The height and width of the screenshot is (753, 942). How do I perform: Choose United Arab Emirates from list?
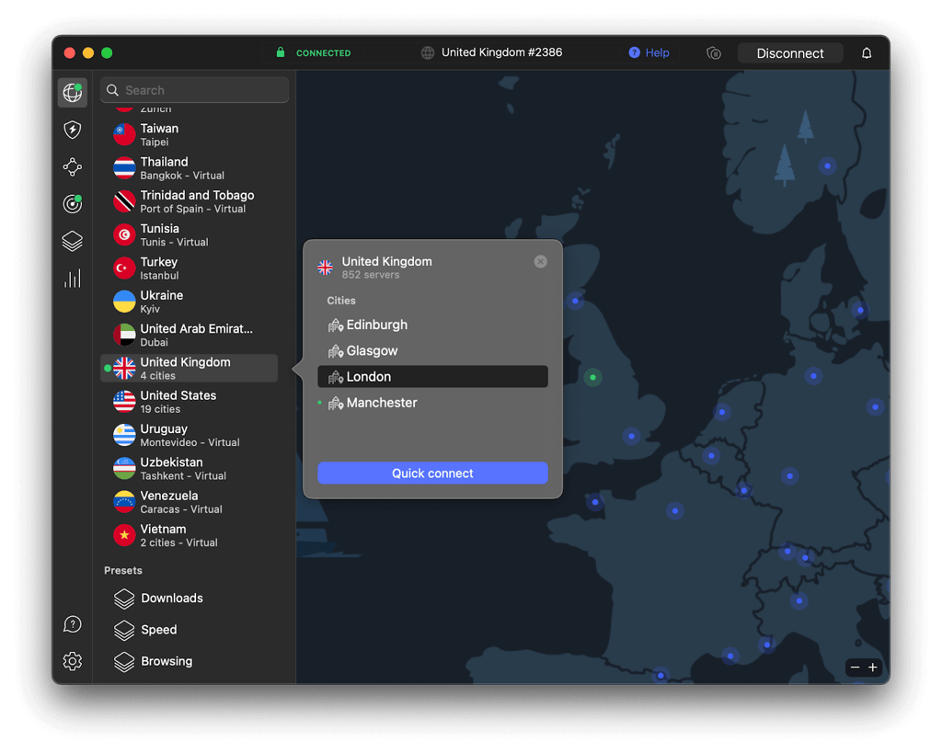pyautogui.click(x=190, y=335)
